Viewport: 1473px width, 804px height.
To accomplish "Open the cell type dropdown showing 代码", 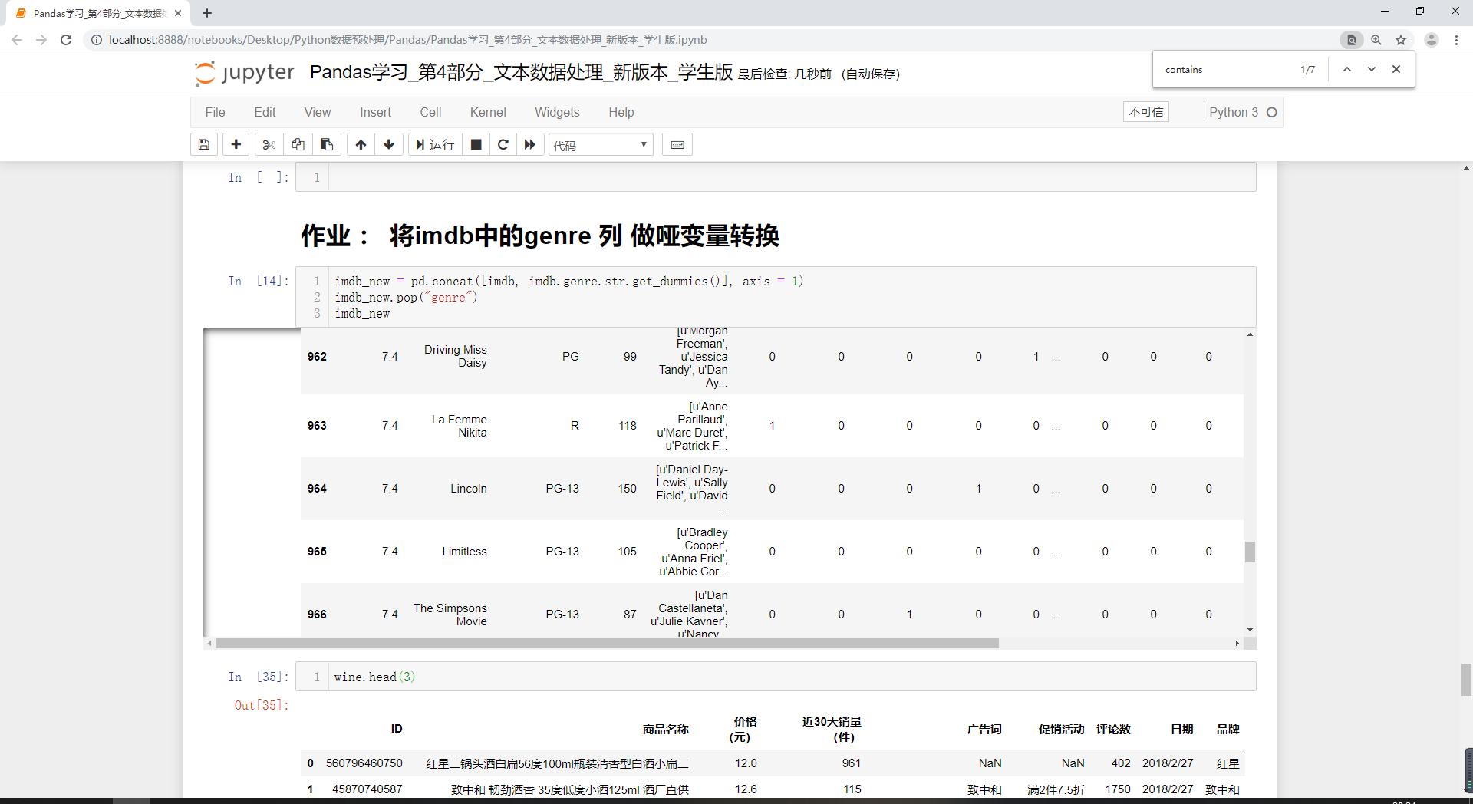I will coord(601,145).
